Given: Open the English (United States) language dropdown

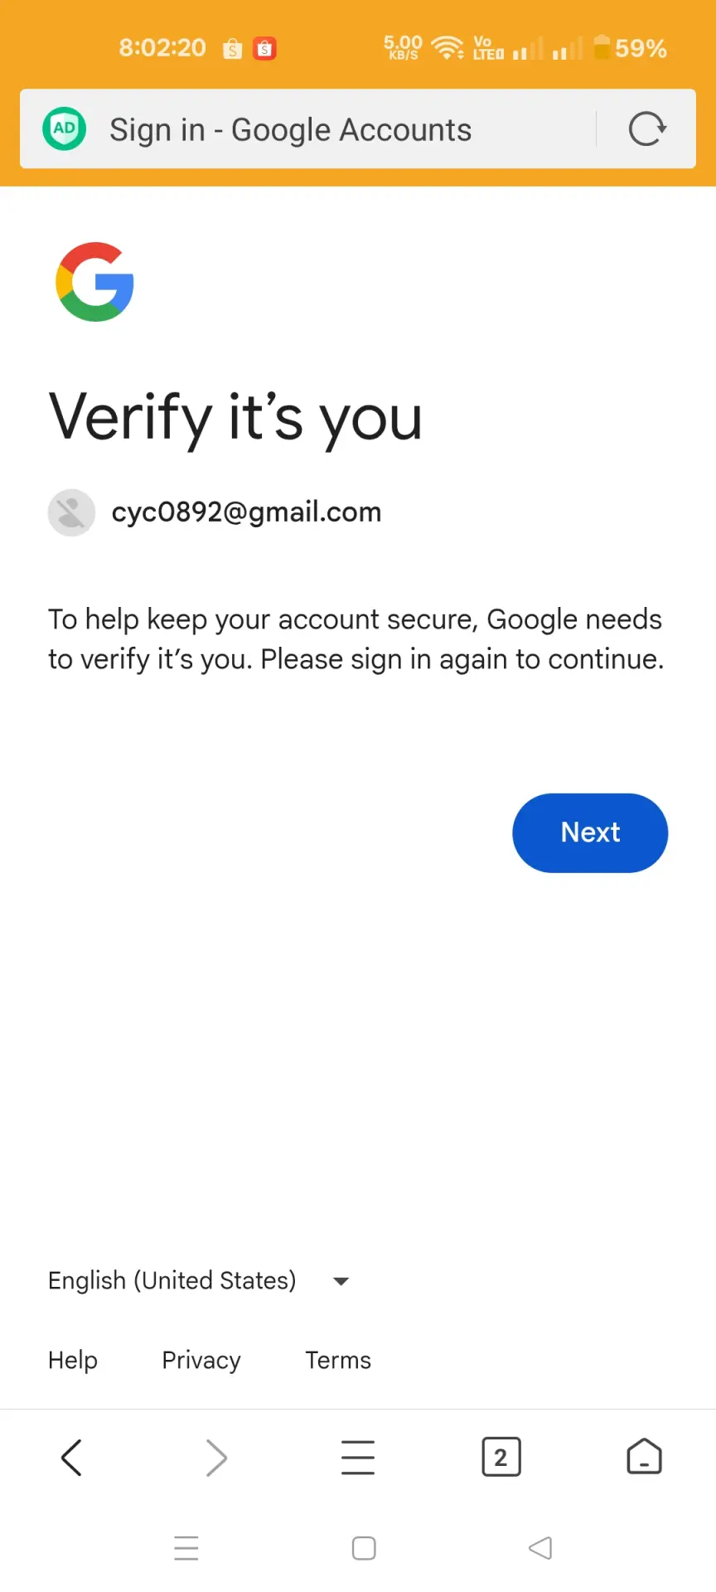Looking at the screenshot, I should pyautogui.click(x=199, y=1280).
